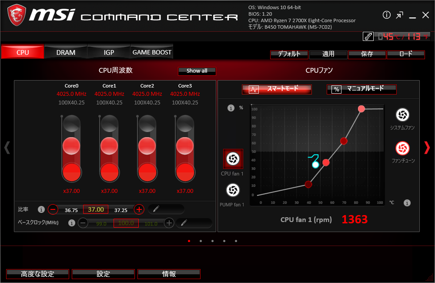Image resolution: width=435 pixels, height=283 pixels.
Task: Click the MSI dragon shield logo
Action: 17,15
